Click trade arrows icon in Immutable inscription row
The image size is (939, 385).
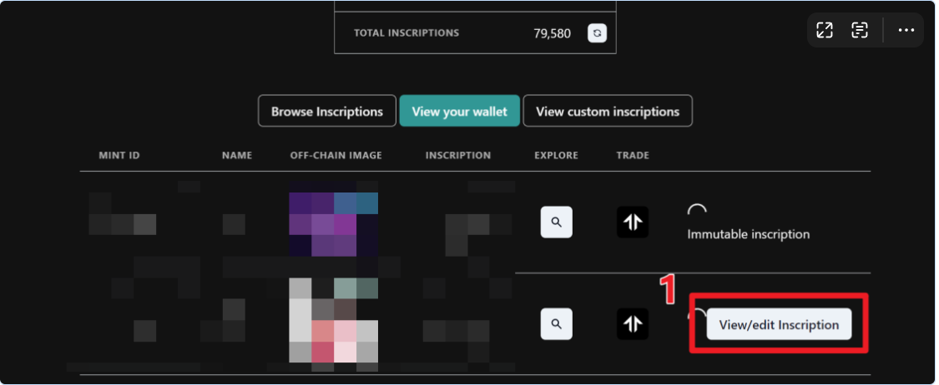[x=633, y=222]
